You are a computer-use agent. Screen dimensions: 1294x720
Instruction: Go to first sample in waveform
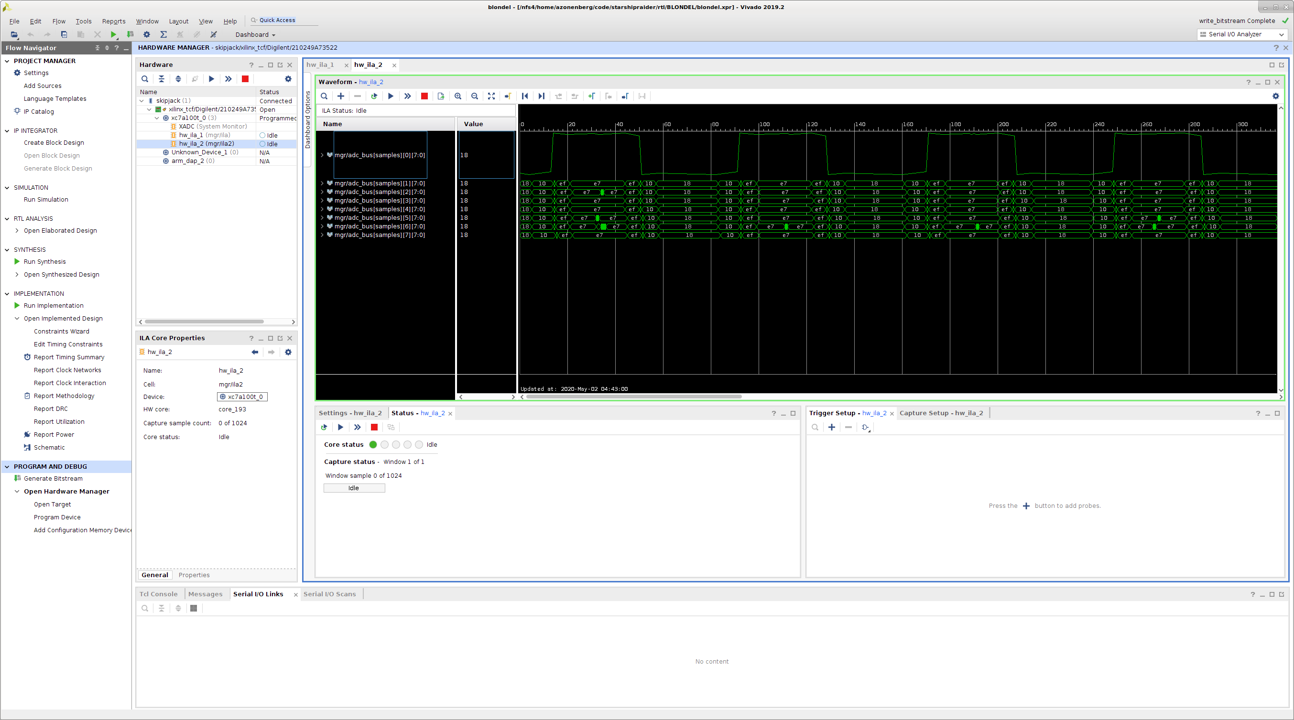point(524,96)
